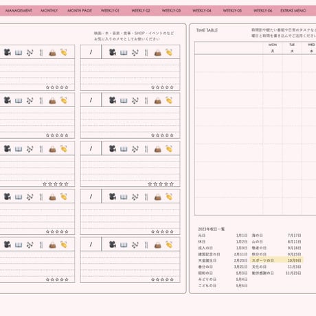Image resolution: width=316 pixels, height=316 pixels.
Task: Tap handbag icon in first left-column card
Action: tap(53, 53)
